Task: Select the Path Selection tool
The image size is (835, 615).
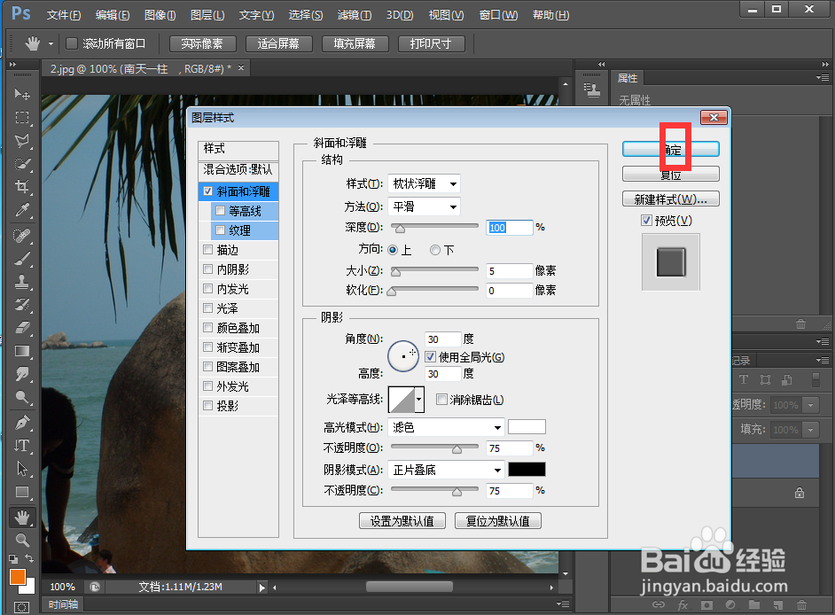Action: click(x=22, y=469)
